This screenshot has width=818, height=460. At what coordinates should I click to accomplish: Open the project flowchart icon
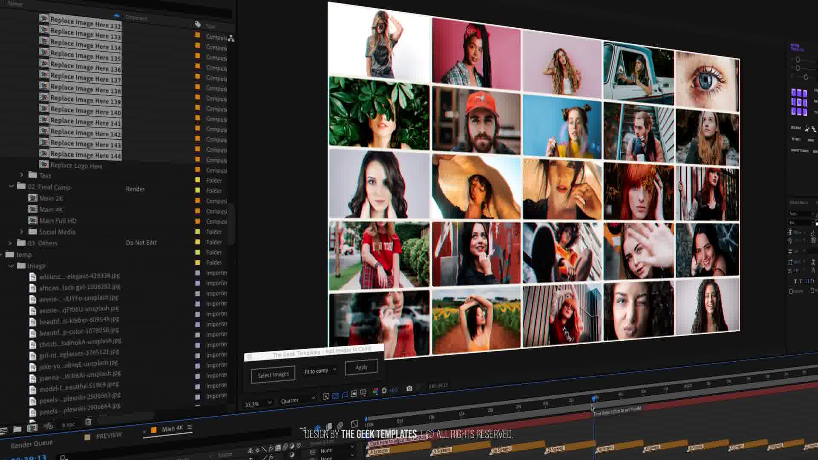point(231,38)
